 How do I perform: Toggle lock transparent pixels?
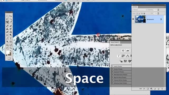137,13
